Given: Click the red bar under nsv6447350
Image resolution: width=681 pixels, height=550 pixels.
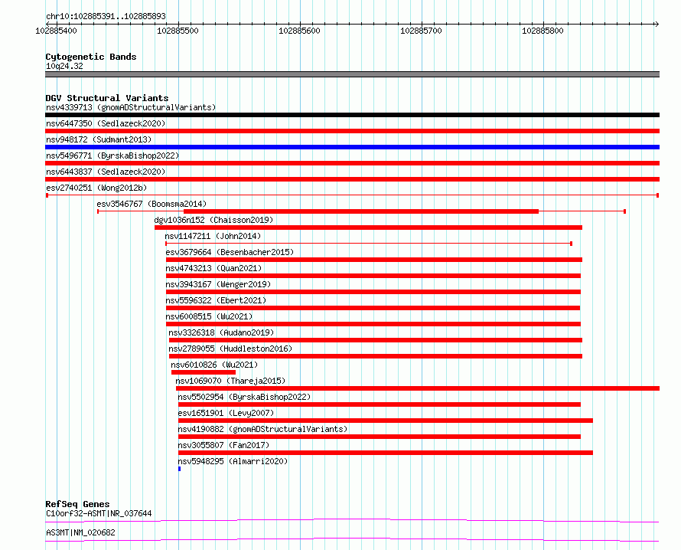Looking at the screenshot, I should click(x=352, y=131).
